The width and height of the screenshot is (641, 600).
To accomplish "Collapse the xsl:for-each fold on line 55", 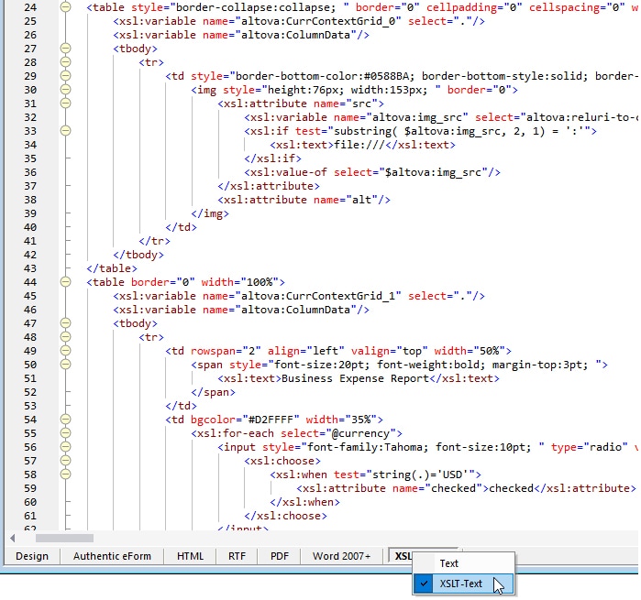I will (65, 433).
